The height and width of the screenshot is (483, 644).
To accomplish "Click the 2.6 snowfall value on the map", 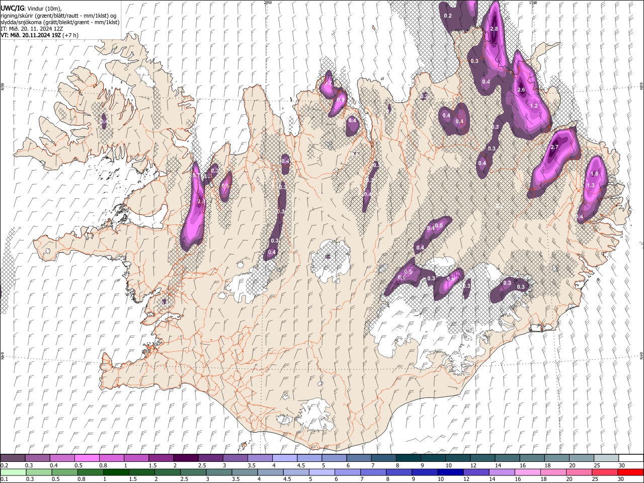I will click(x=521, y=90).
